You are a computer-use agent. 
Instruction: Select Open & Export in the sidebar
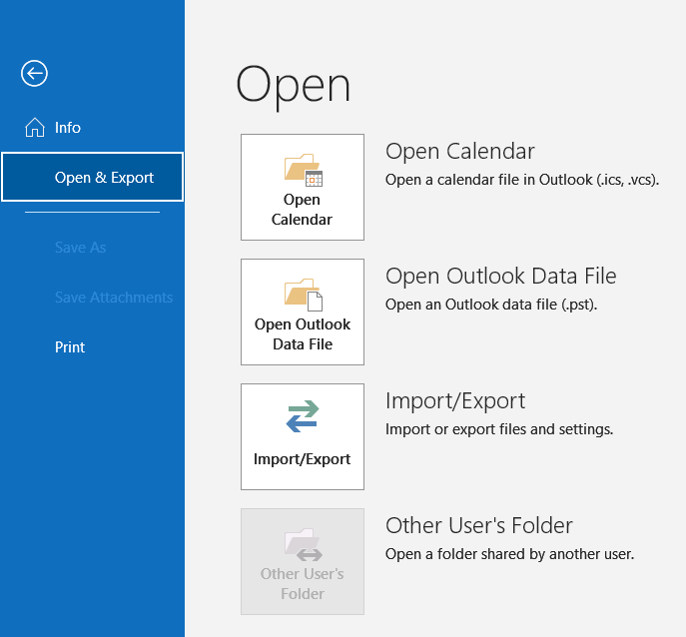coord(104,178)
